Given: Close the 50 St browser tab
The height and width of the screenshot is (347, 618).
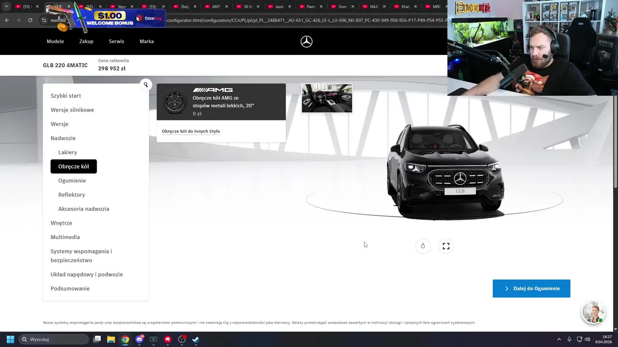Looking at the screenshot, I should click(x=258, y=7).
